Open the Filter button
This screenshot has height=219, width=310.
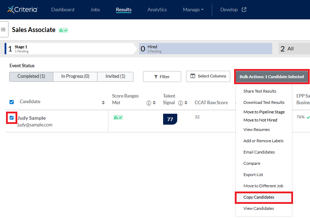point(162,77)
